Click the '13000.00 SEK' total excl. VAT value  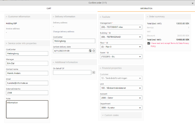[183, 24]
